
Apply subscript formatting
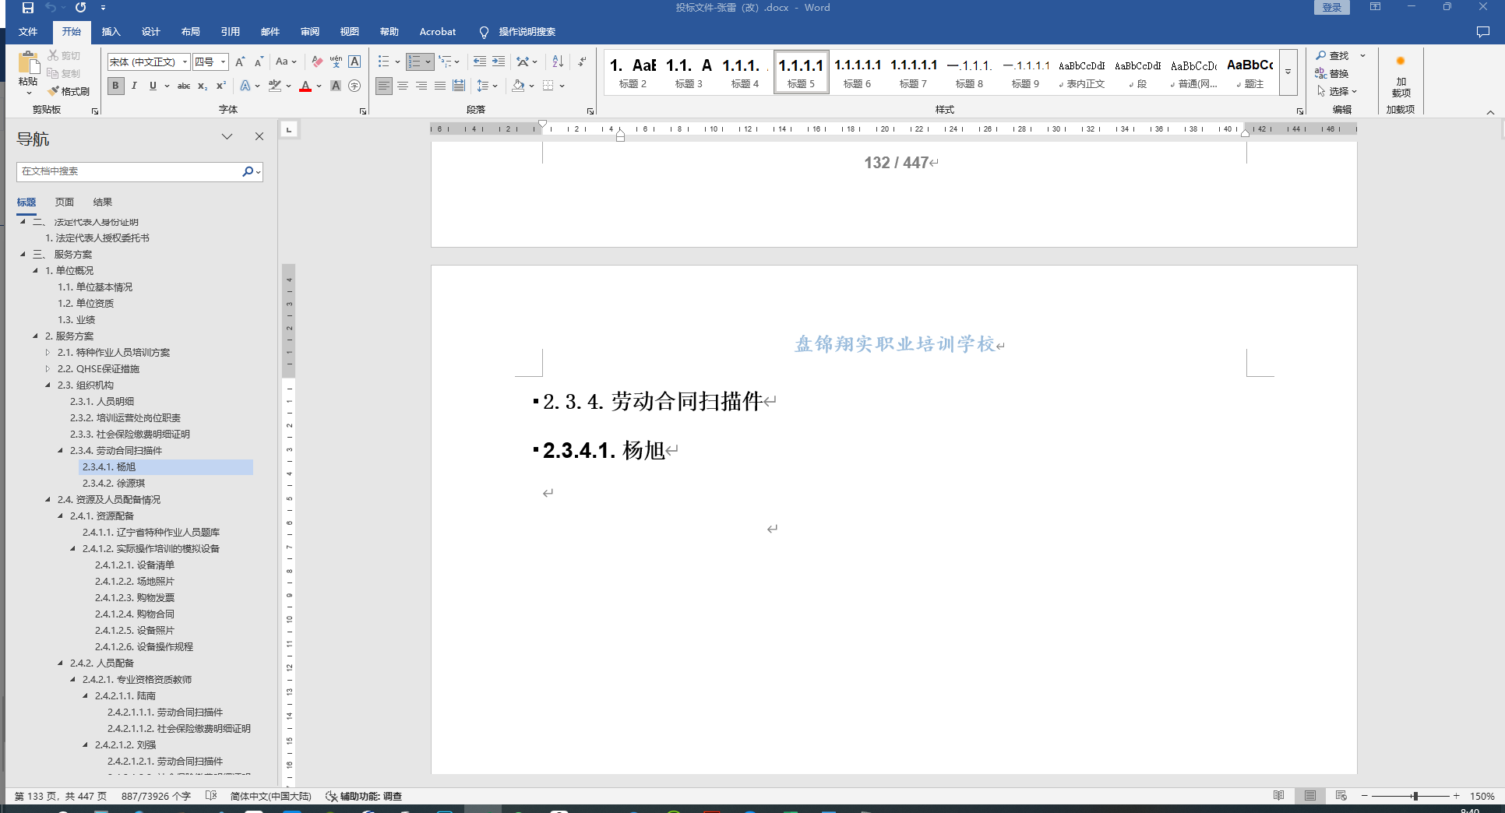point(203,86)
